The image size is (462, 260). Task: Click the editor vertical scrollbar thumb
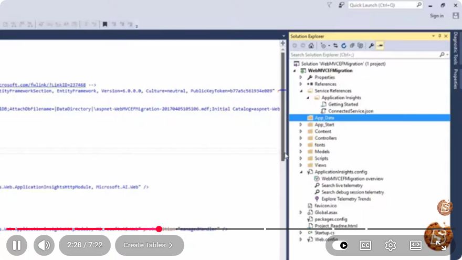283,106
